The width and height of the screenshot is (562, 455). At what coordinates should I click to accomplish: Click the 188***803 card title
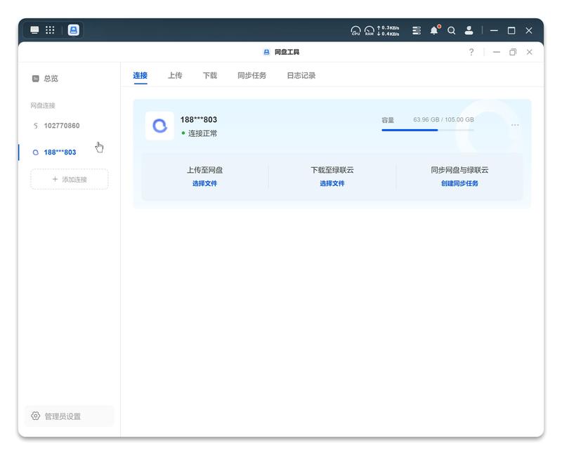point(199,119)
